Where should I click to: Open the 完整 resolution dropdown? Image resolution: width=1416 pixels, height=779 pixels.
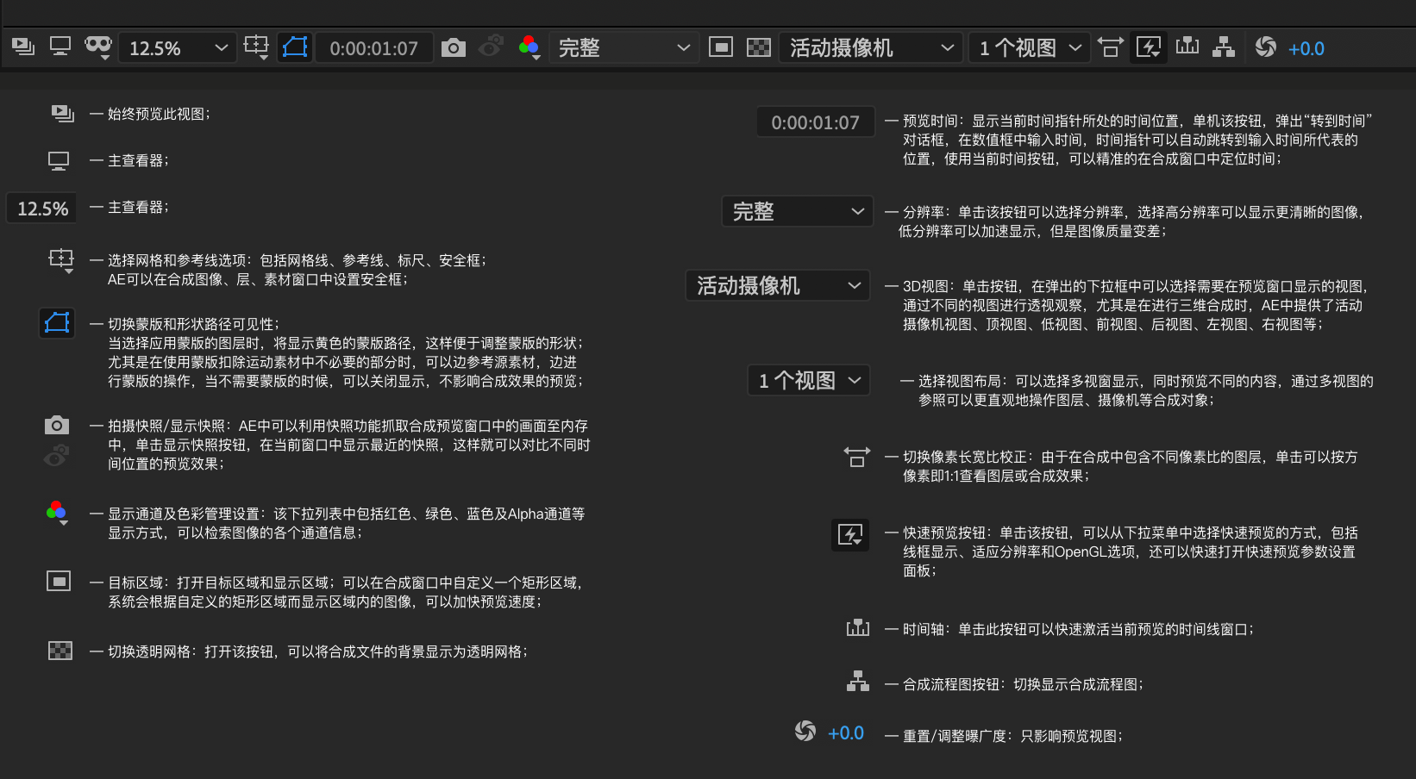point(623,47)
